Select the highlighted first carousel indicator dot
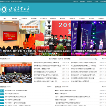This screenshot has width=106, height=106. [50, 54]
